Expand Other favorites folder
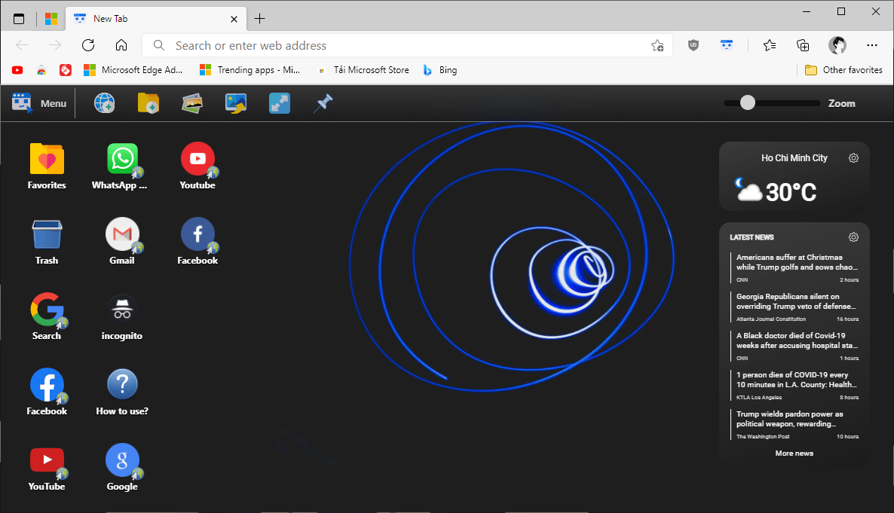This screenshot has width=894, height=513. coord(843,69)
